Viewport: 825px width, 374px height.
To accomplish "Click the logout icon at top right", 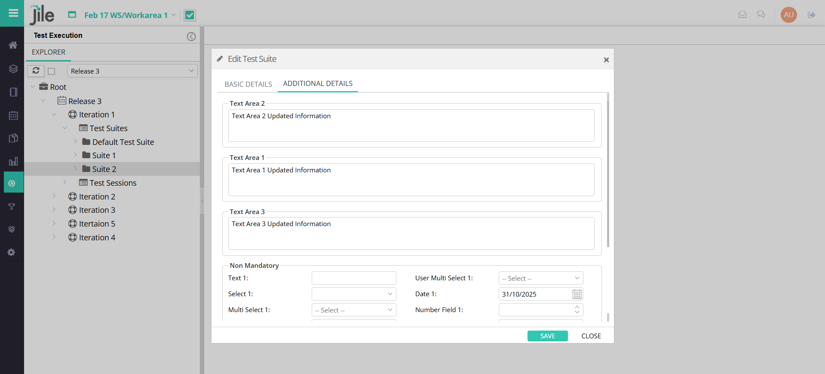I will [811, 15].
